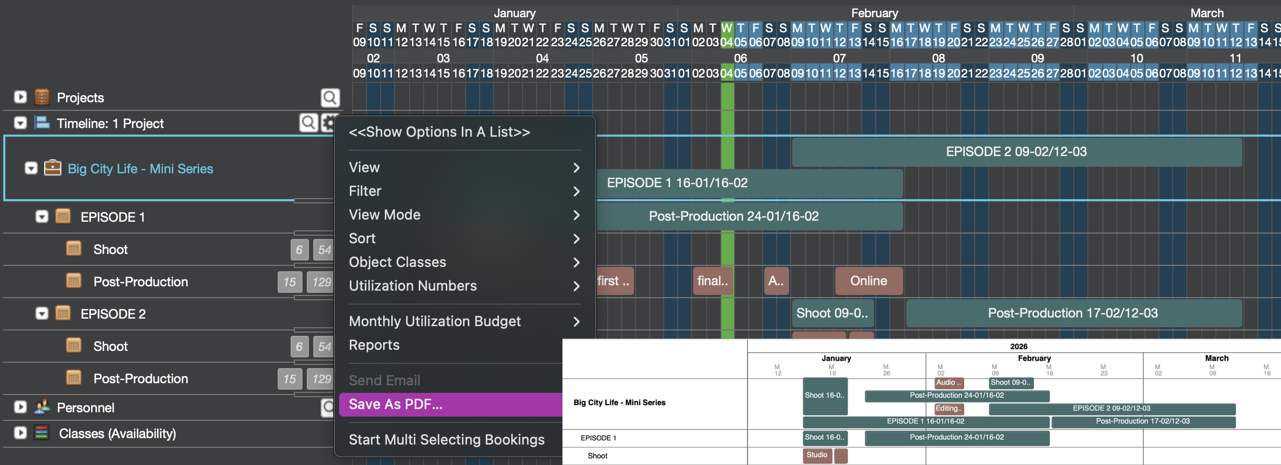This screenshot has width=1281, height=465.
Task: Expand the Projects section
Action: click(20, 97)
